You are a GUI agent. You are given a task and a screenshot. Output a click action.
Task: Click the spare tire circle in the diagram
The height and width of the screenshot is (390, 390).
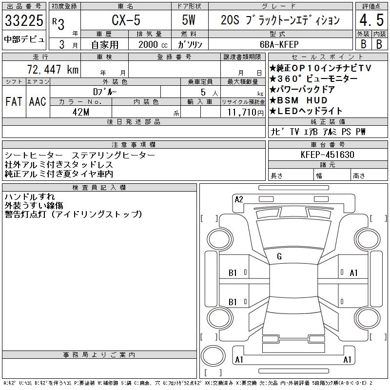(x=213, y=356)
